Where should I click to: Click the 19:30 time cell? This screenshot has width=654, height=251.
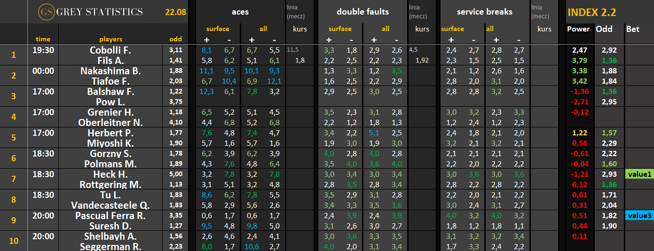point(43,50)
